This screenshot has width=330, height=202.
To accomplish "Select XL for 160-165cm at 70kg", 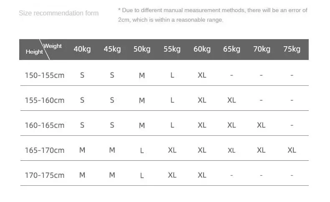I will tap(261, 125).
